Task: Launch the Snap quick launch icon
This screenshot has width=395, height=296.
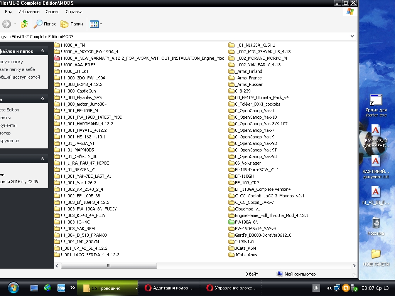Action: click(x=61, y=288)
